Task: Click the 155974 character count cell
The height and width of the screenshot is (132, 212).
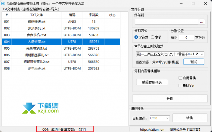Action: point(93,42)
